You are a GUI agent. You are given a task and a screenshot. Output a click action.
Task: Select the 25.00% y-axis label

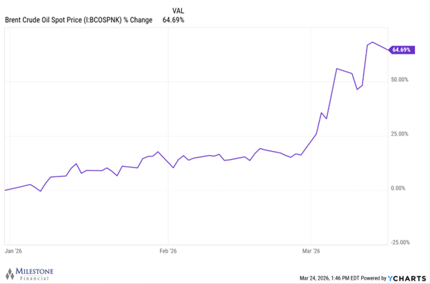tap(400, 134)
